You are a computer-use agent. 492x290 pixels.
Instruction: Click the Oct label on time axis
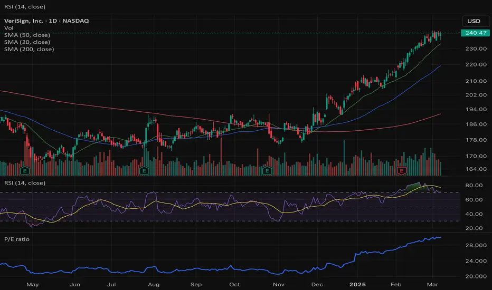click(x=234, y=285)
